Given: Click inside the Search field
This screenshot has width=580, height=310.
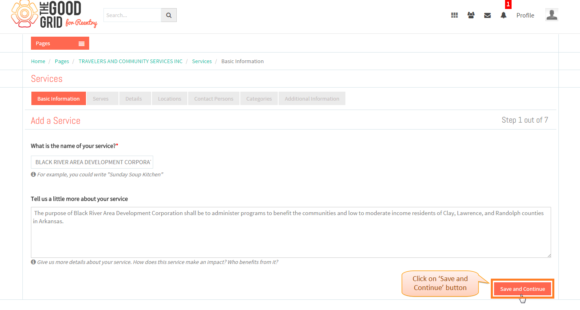Looking at the screenshot, I should point(132,15).
